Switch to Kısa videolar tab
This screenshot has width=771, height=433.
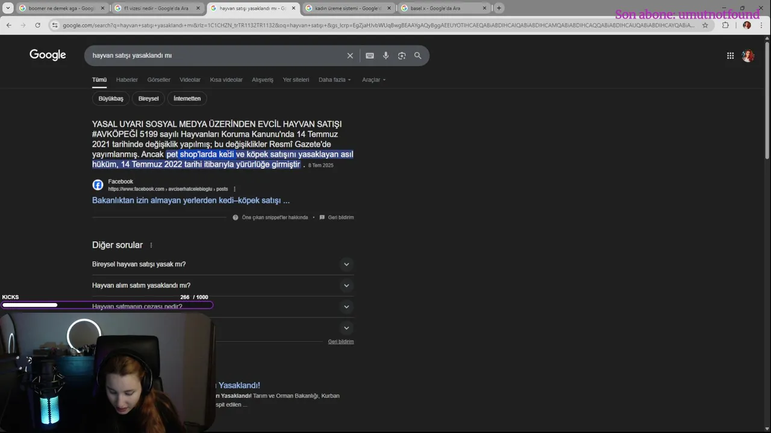(226, 79)
